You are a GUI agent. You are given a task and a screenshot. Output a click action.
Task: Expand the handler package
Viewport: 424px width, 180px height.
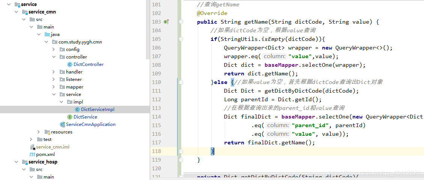click(x=54, y=72)
